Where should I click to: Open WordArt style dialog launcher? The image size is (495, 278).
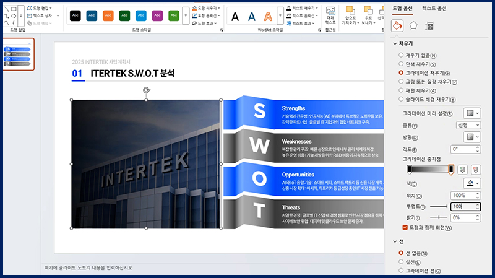319,30
